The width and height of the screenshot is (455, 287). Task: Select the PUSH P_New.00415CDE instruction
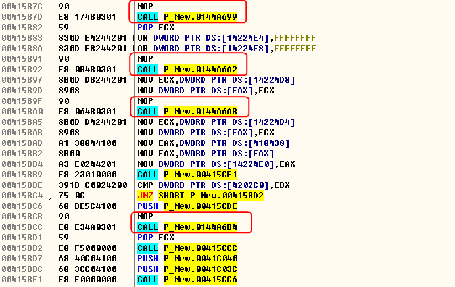[187, 206]
